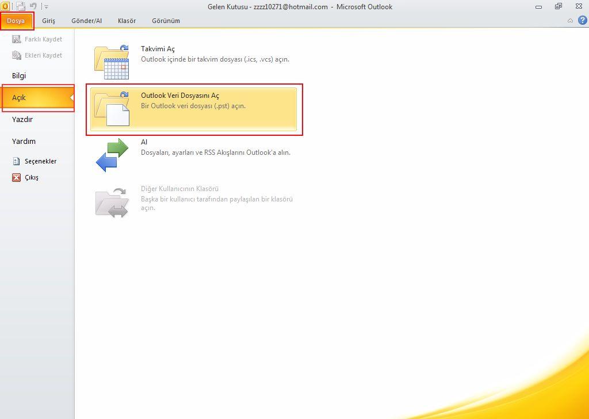The width and height of the screenshot is (589, 419).
Task: Click the Seçenekler options icon in sidebar
Action: [17, 162]
